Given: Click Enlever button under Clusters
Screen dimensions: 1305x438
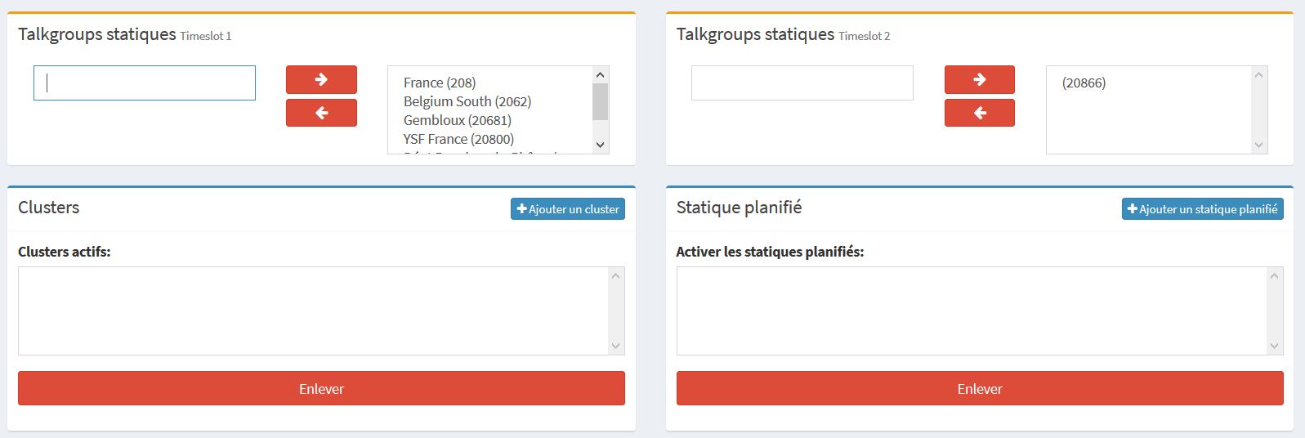Looking at the screenshot, I should [x=321, y=388].
